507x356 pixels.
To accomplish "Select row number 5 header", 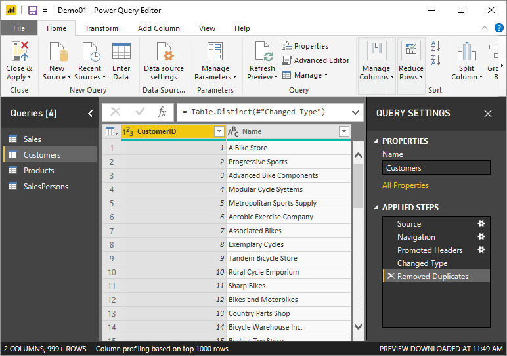I will 112,203.
